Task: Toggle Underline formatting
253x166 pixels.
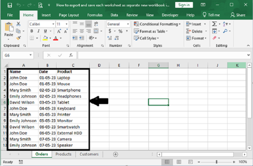Action: (45, 31)
